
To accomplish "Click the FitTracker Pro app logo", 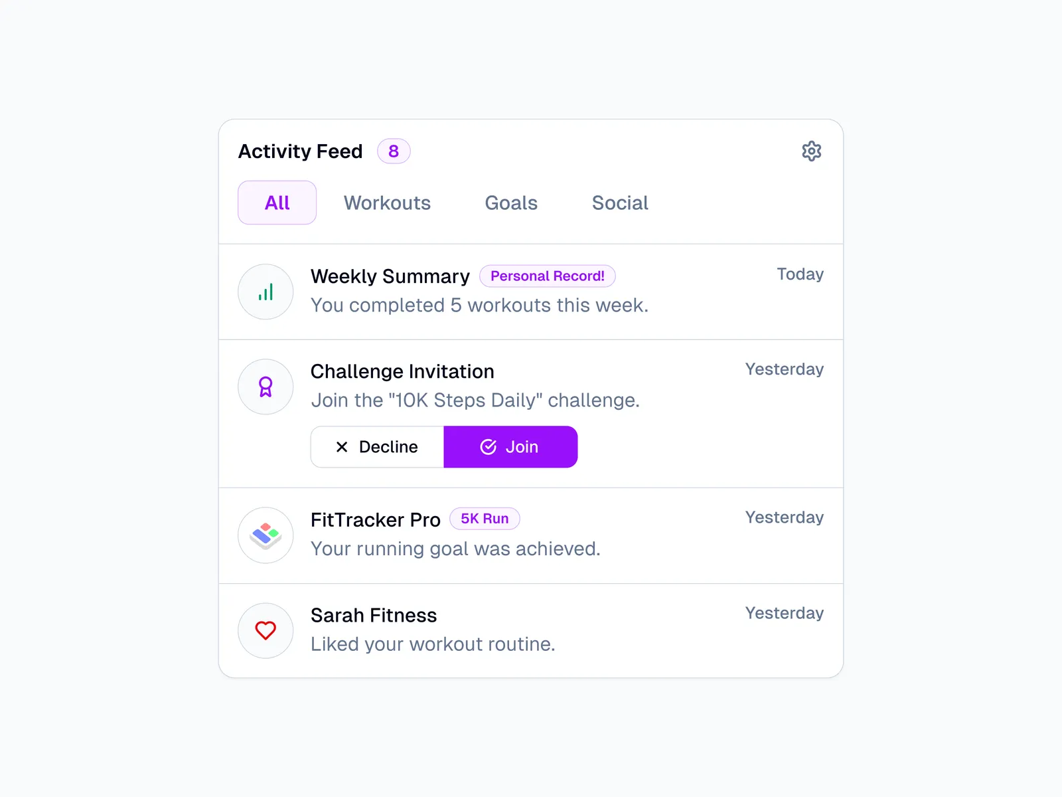I will tap(265, 535).
